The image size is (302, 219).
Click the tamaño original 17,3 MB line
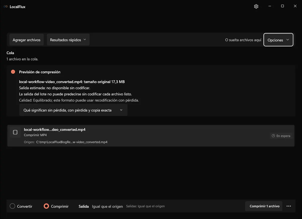(72, 82)
